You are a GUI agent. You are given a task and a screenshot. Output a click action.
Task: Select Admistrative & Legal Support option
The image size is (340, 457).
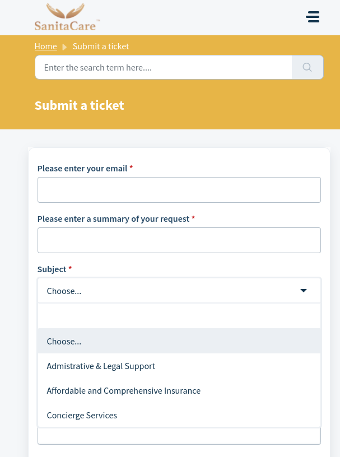(x=101, y=366)
